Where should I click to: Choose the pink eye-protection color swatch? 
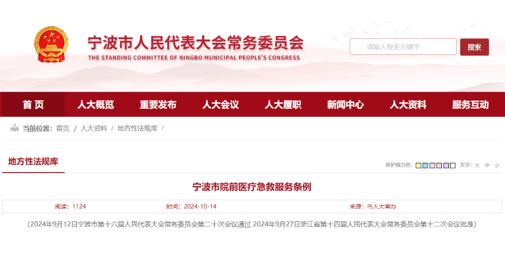(439, 166)
